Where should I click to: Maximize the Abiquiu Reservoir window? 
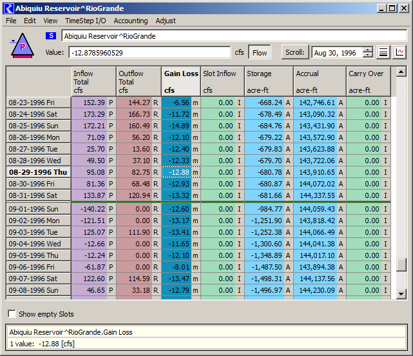pyautogui.click(x=392, y=8)
